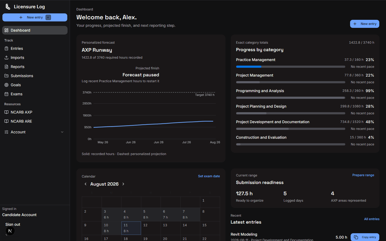This screenshot has width=386, height=241.
Task: Click the Submissions folder icon
Action: (6, 76)
